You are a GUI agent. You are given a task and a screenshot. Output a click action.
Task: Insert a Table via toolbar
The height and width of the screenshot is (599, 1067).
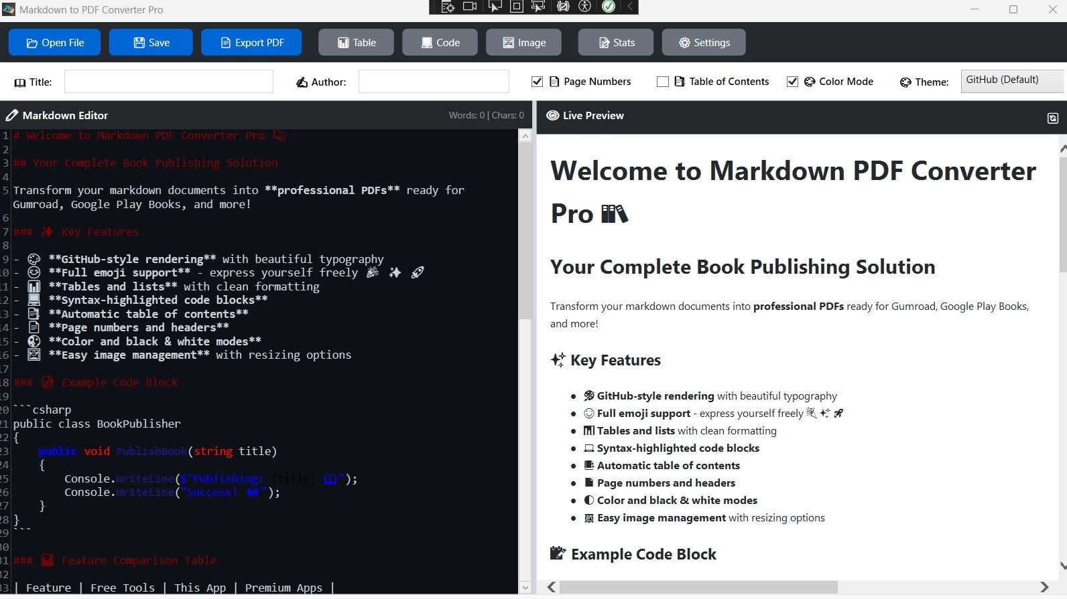356,42
